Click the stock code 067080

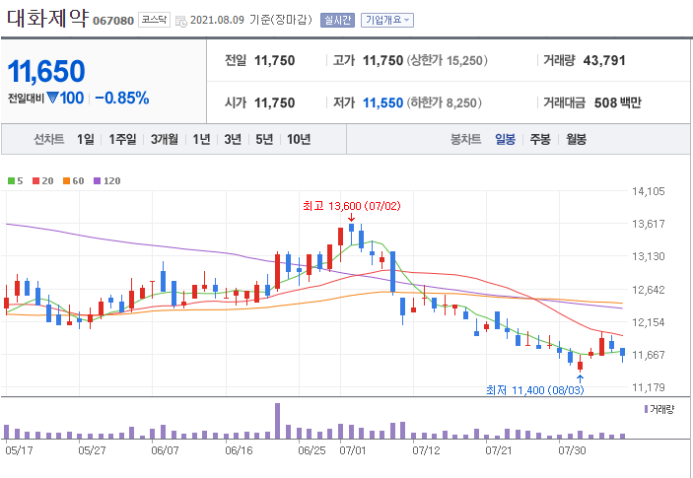coord(113,21)
